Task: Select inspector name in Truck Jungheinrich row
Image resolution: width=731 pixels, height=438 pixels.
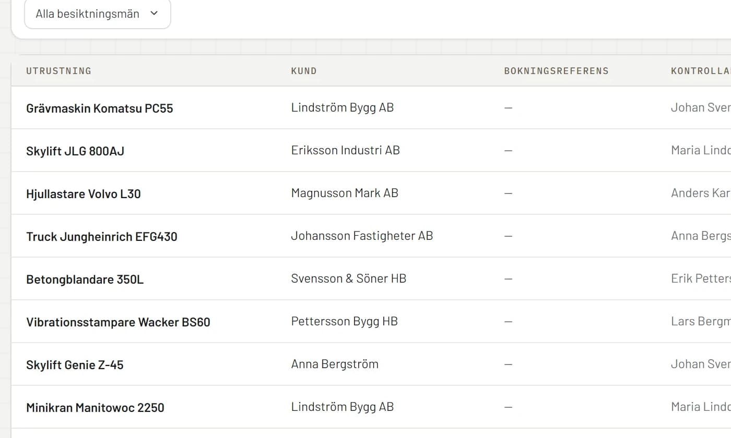Action: click(x=701, y=236)
